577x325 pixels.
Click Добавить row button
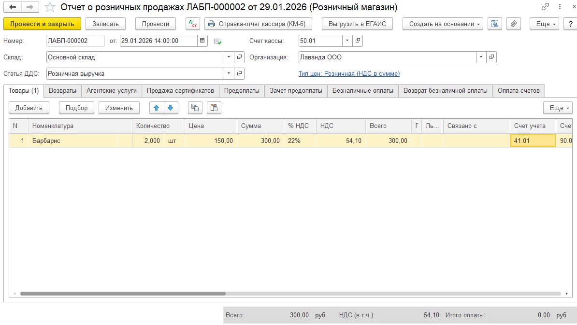pyautogui.click(x=29, y=108)
